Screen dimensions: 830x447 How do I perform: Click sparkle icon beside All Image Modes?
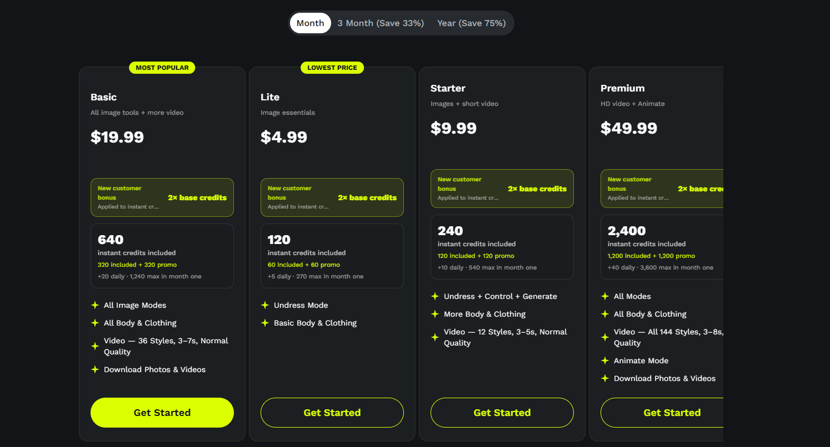(95, 305)
